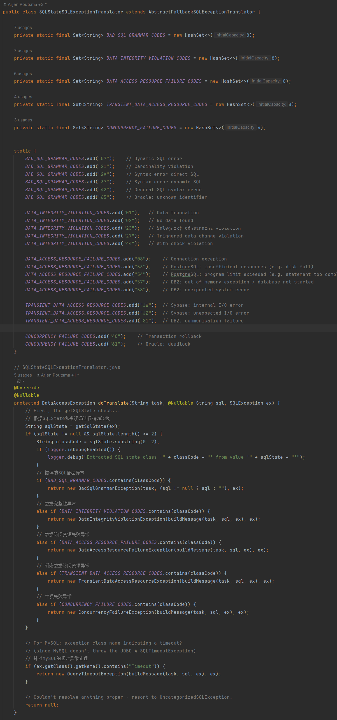Click the "Timeout" string literal

coord(141,666)
